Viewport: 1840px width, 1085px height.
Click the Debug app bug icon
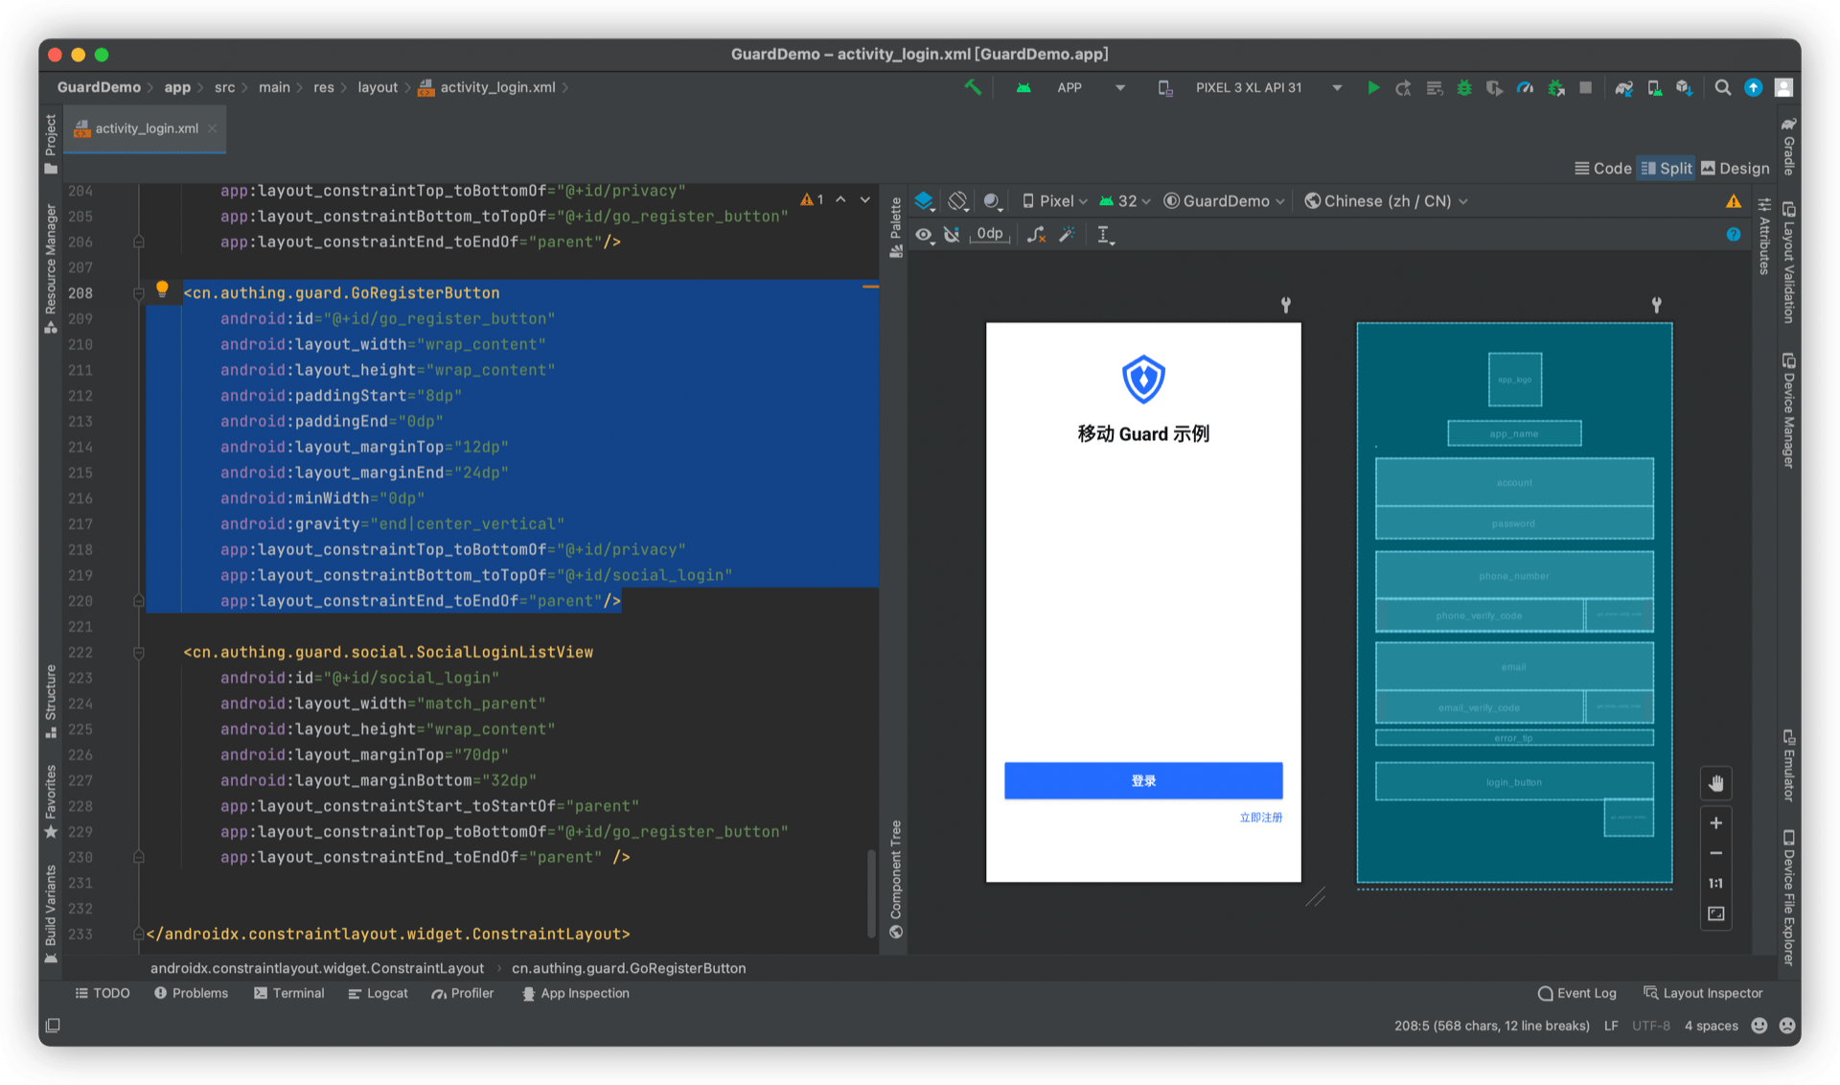(1463, 88)
